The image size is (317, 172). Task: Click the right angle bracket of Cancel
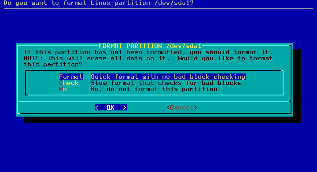195,107
